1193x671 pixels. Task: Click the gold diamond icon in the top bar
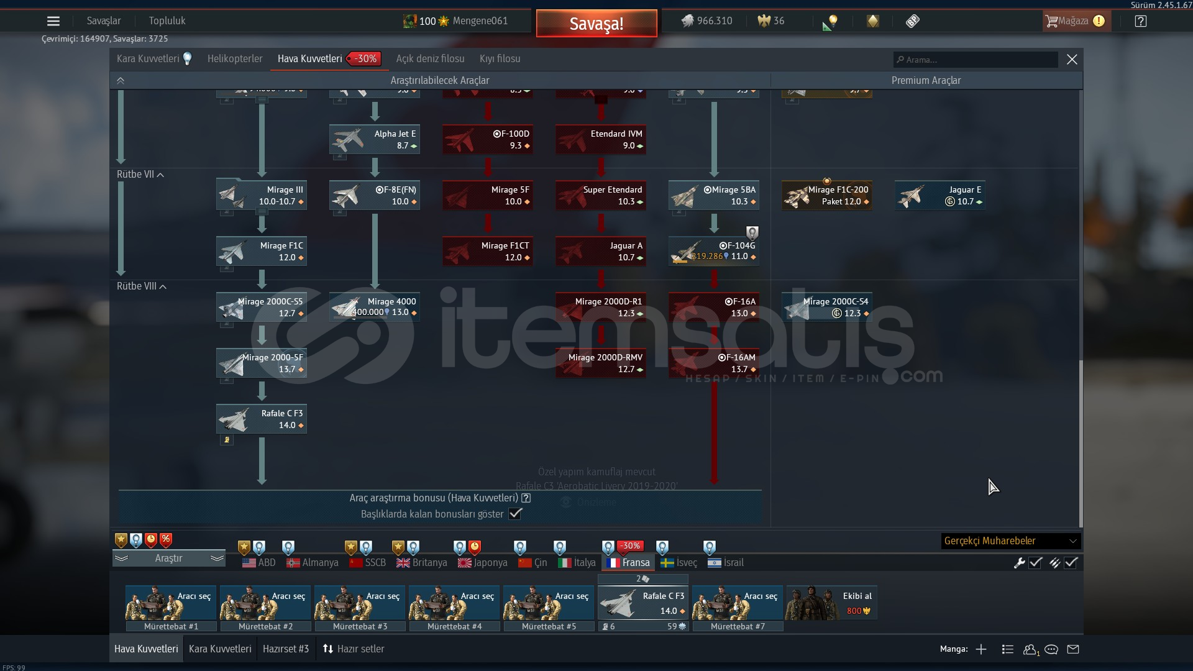[x=873, y=21]
